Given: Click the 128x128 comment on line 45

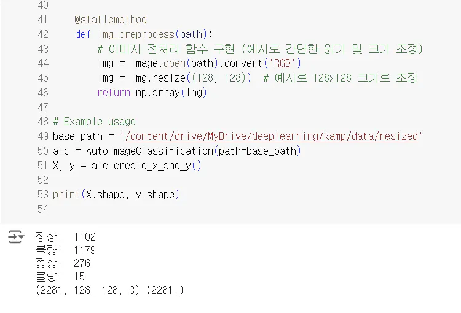Looking at the screenshot, I should pos(340,78).
